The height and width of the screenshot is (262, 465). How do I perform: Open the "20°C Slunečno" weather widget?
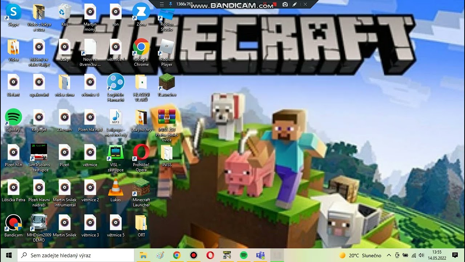click(x=360, y=255)
